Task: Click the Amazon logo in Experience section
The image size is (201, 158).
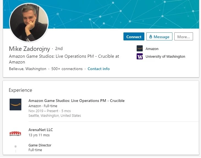Action: click(x=15, y=104)
